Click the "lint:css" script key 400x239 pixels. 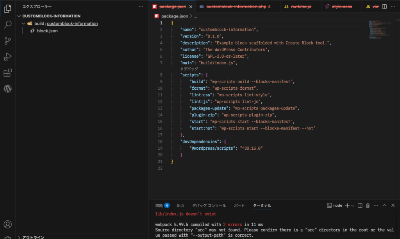201,95
